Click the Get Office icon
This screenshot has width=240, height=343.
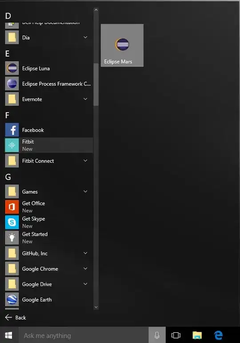pos(12,207)
